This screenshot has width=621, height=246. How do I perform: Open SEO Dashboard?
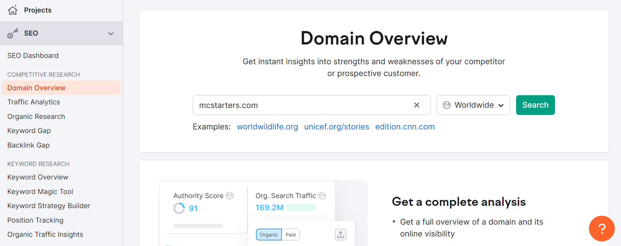coord(33,56)
